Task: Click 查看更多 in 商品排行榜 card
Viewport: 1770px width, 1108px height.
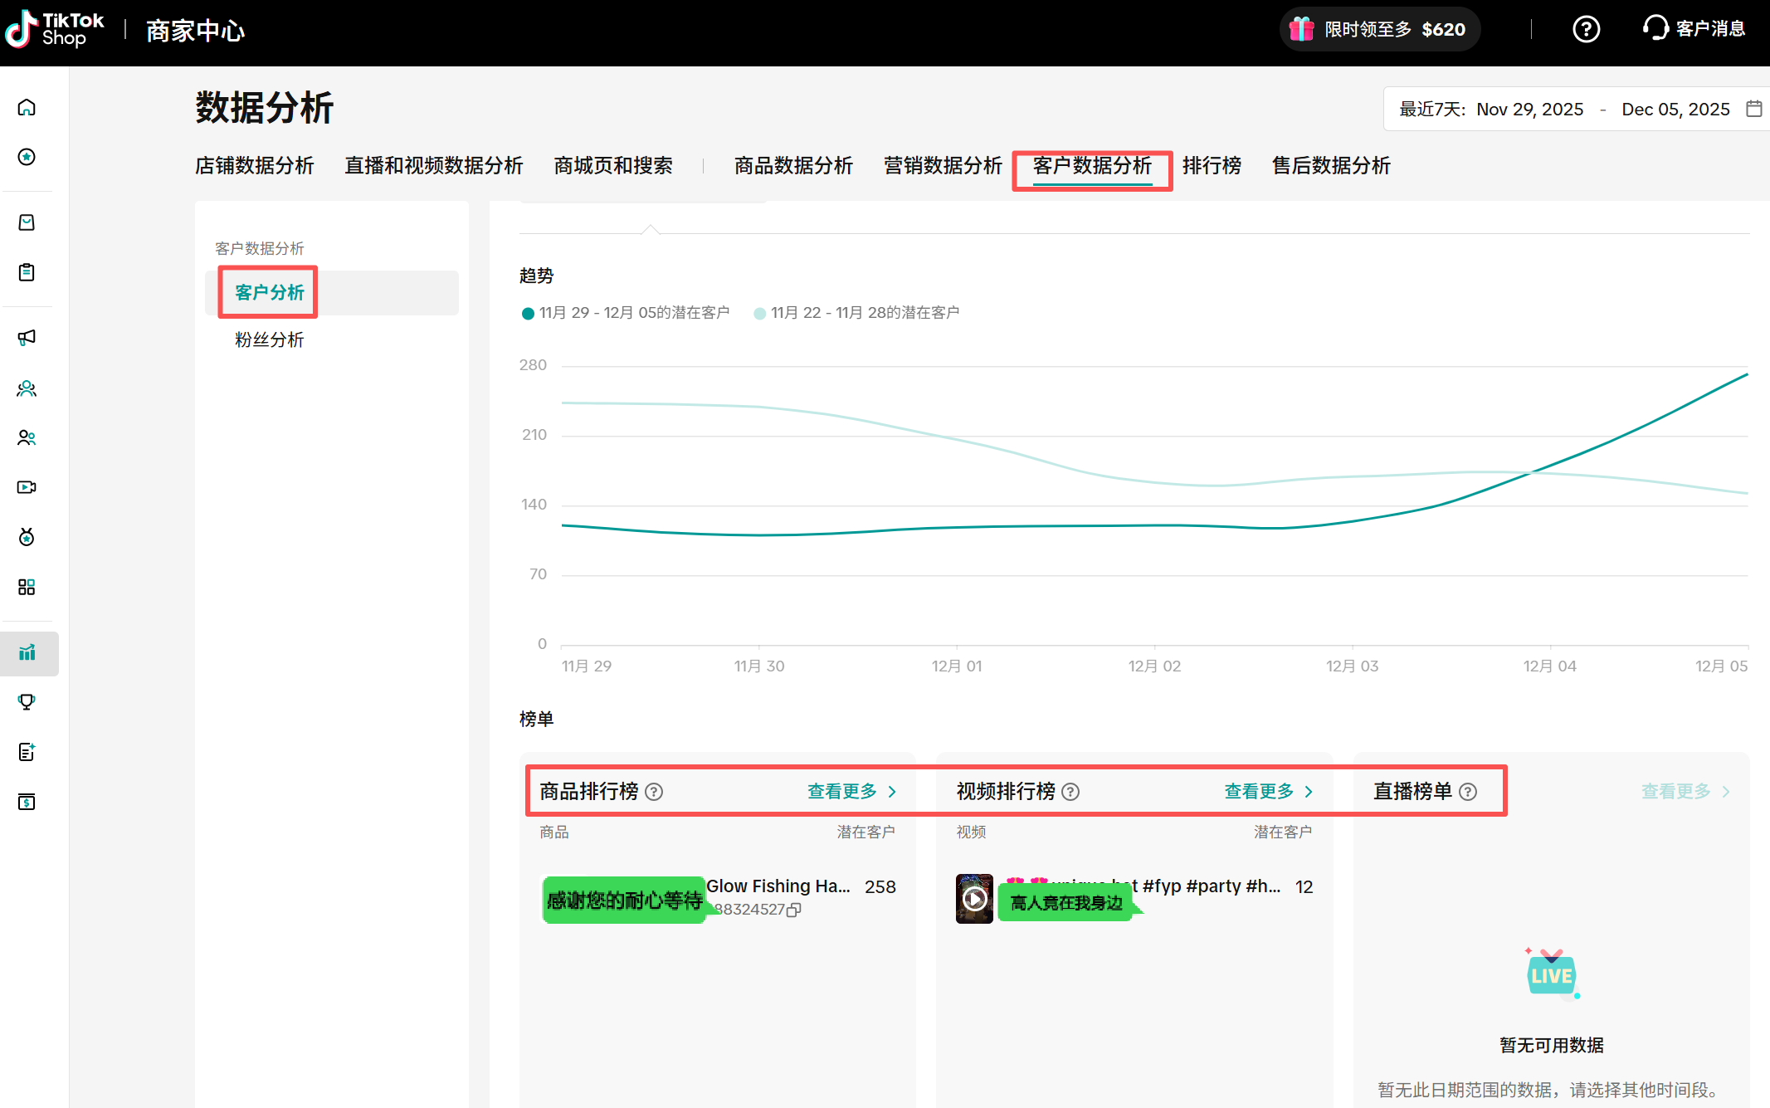Action: pos(852,792)
